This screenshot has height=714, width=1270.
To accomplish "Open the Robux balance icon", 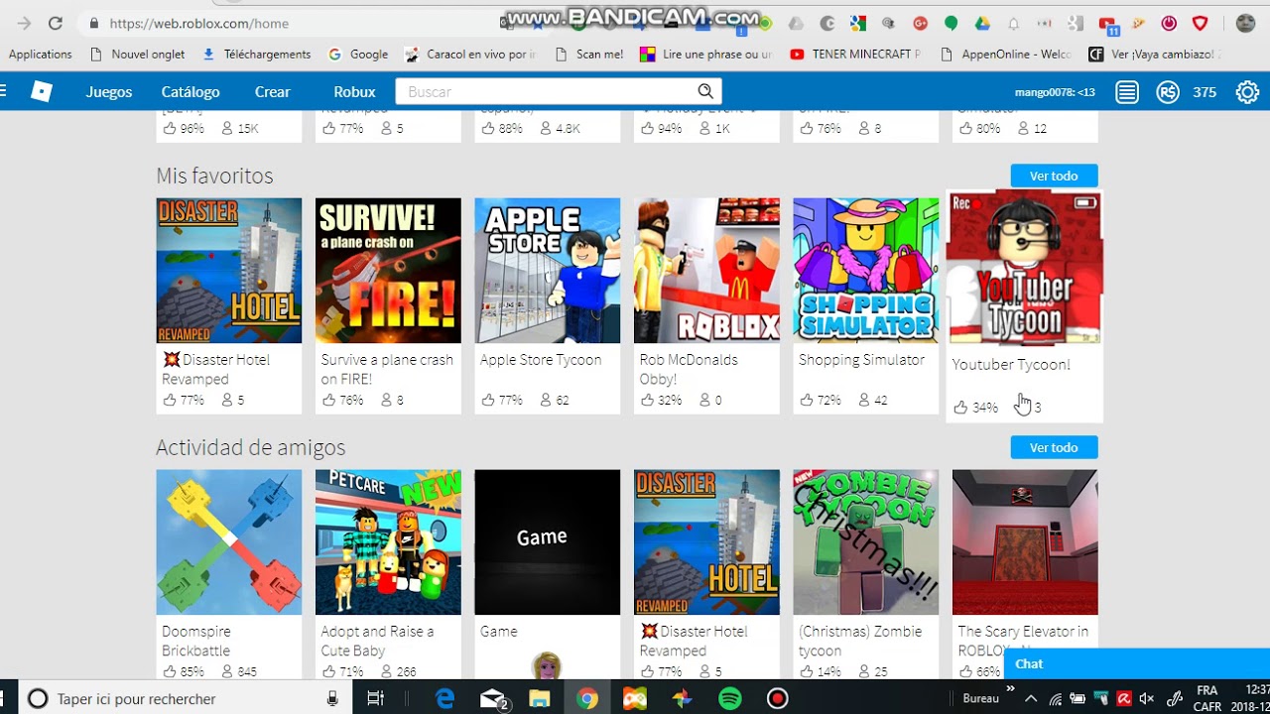I will point(1168,92).
